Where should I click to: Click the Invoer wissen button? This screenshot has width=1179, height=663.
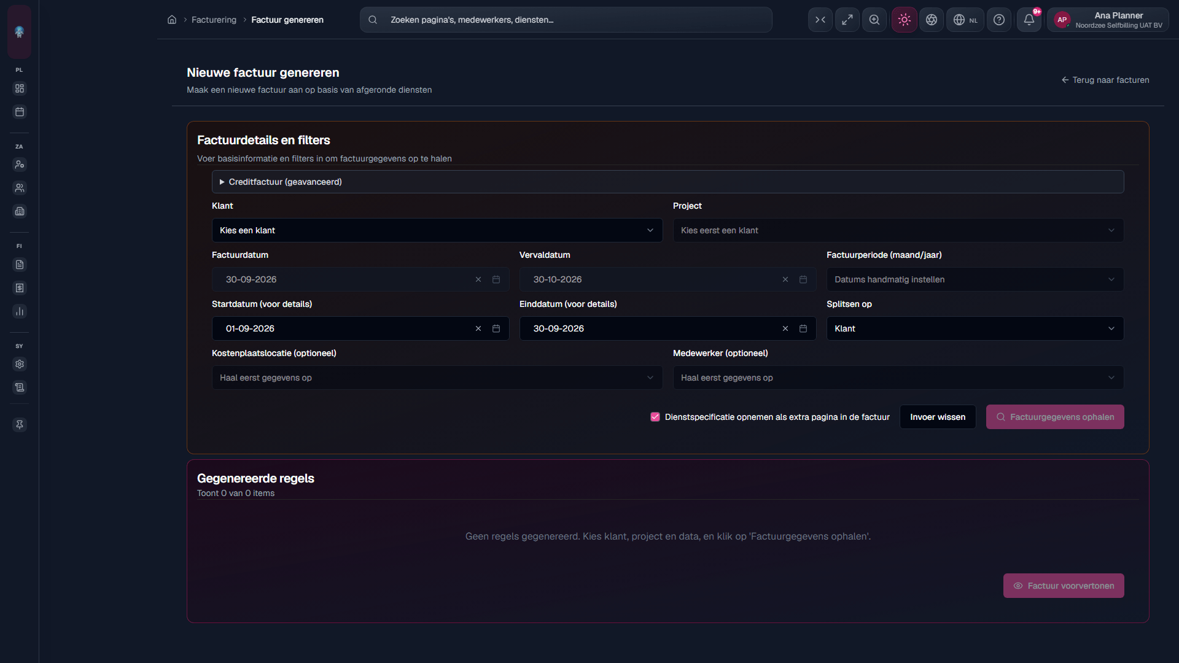pyautogui.click(x=938, y=417)
